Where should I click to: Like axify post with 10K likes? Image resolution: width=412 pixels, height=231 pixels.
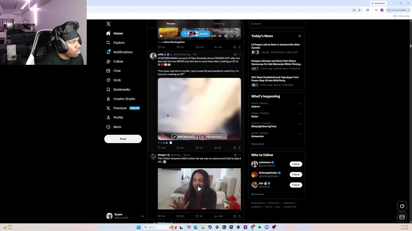point(199,148)
